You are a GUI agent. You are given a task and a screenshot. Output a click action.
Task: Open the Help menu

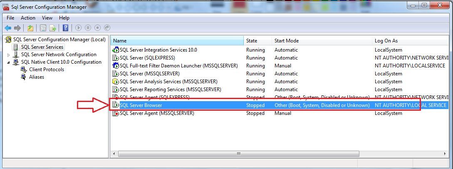click(64, 18)
